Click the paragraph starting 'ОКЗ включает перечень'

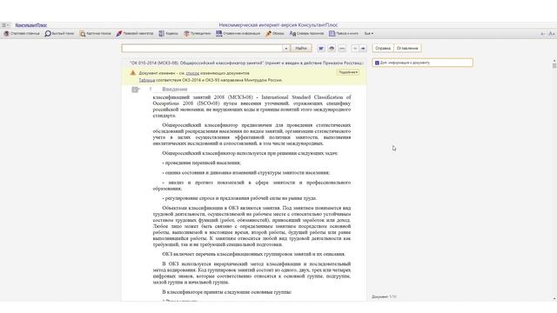[x=253, y=254]
